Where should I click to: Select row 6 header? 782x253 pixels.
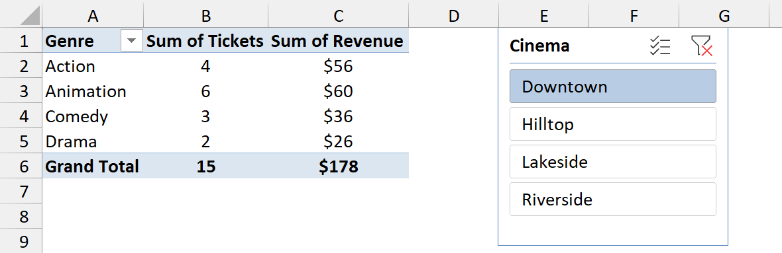[21, 166]
